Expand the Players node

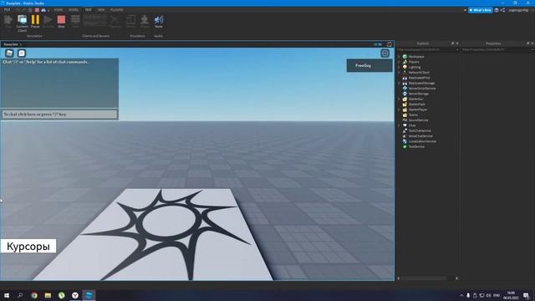pyautogui.click(x=399, y=62)
